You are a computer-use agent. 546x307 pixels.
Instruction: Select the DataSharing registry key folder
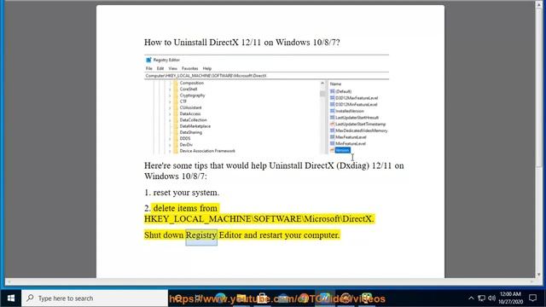point(191,132)
